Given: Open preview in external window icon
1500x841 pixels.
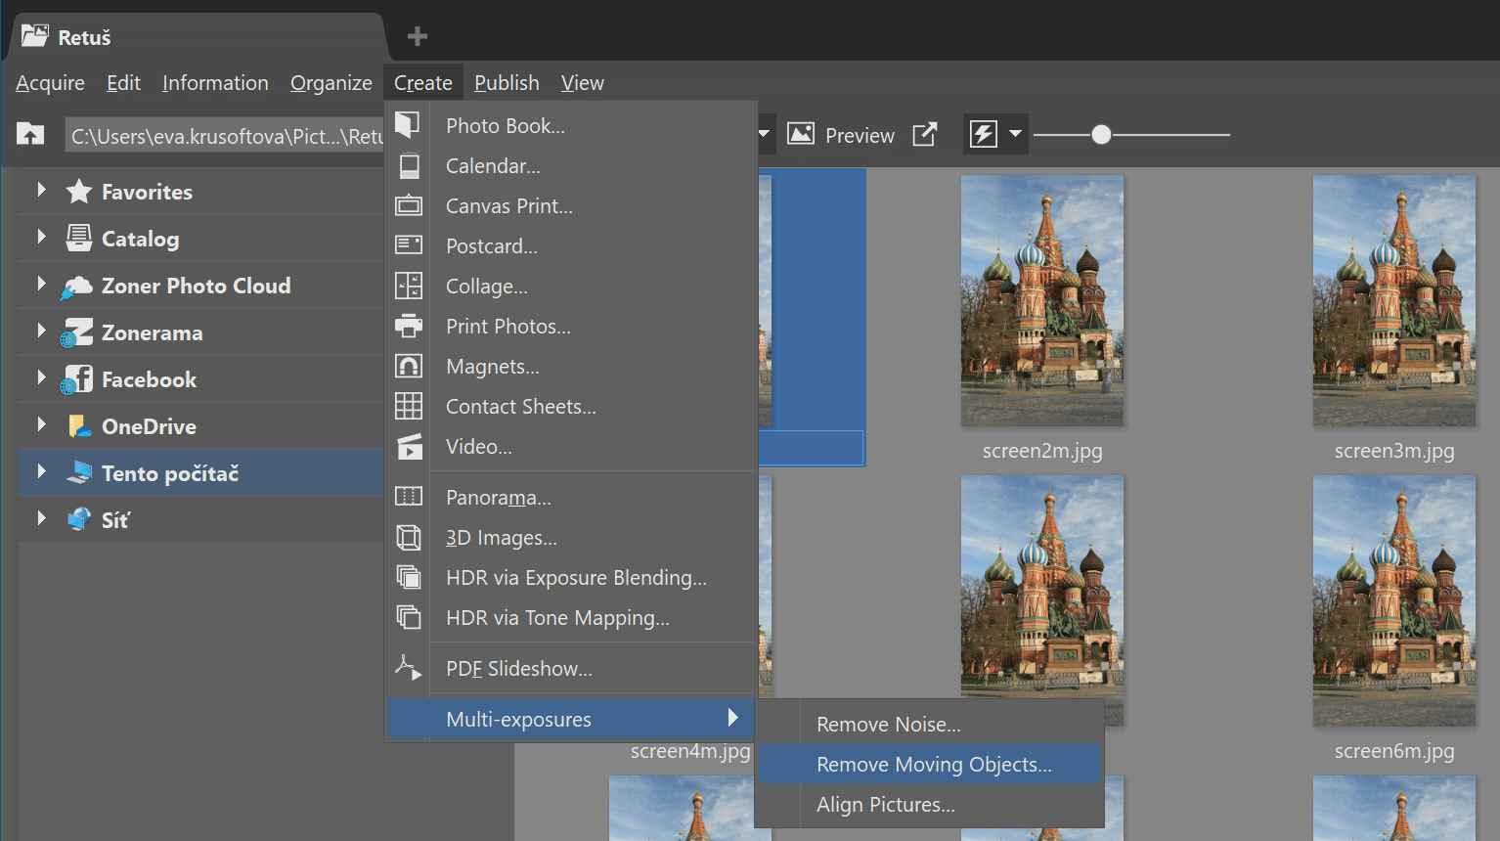Looking at the screenshot, I should coord(925,134).
